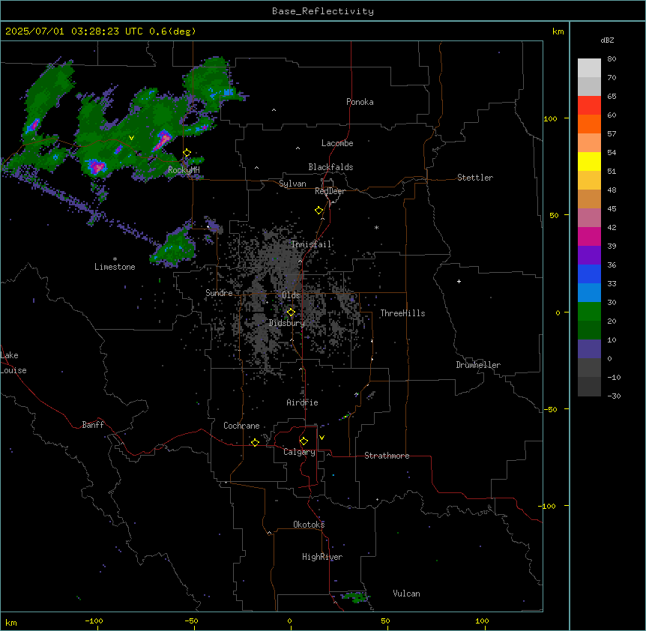646x631 pixels.
Task: Click the 50 tick on bottom km axis
Action: [384, 621]
